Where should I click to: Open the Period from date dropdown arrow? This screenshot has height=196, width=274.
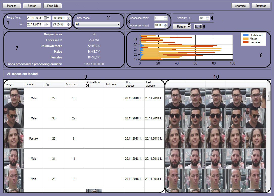tap(48, 18)
